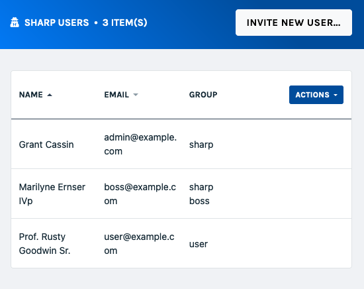
Task: Open the admin@example.com email cell
Action: tap(140, 144)
